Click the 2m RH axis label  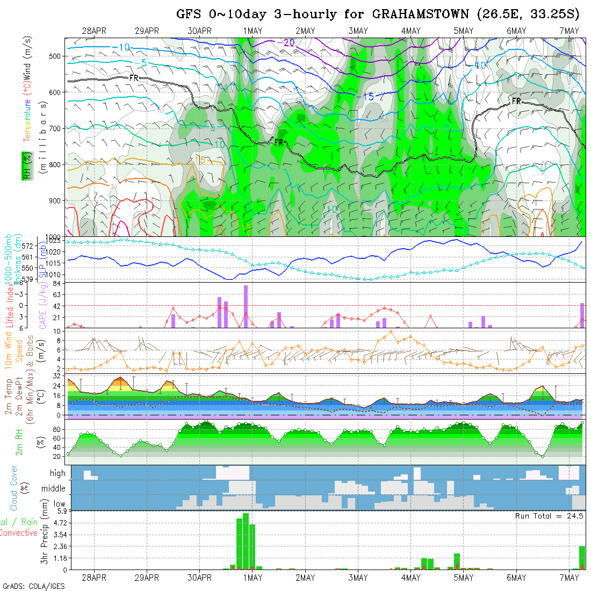[18, 442]
